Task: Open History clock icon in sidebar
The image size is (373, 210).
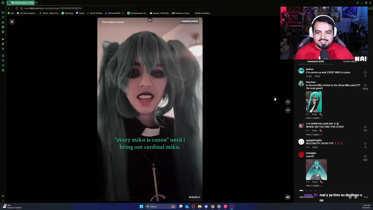Action: point(3,61)
